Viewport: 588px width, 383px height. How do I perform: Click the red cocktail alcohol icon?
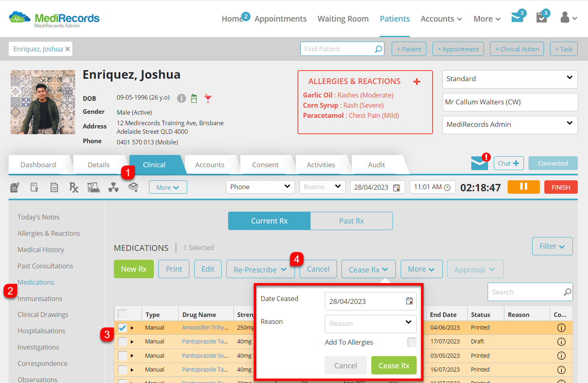click(208, 98)
